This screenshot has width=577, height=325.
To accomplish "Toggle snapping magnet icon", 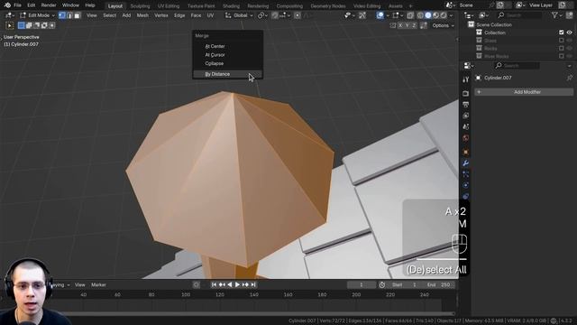I will pos(274,15).
